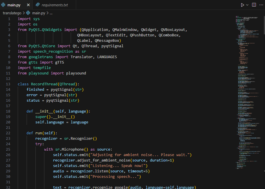The image size is (265, 189).
Task: Open the More Actions ellipsis menu
Action: point(261,5)
